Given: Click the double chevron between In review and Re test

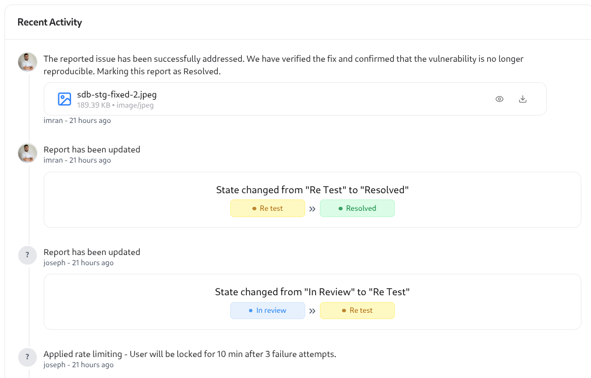Looking at the screenshot, I should [313, 311].
